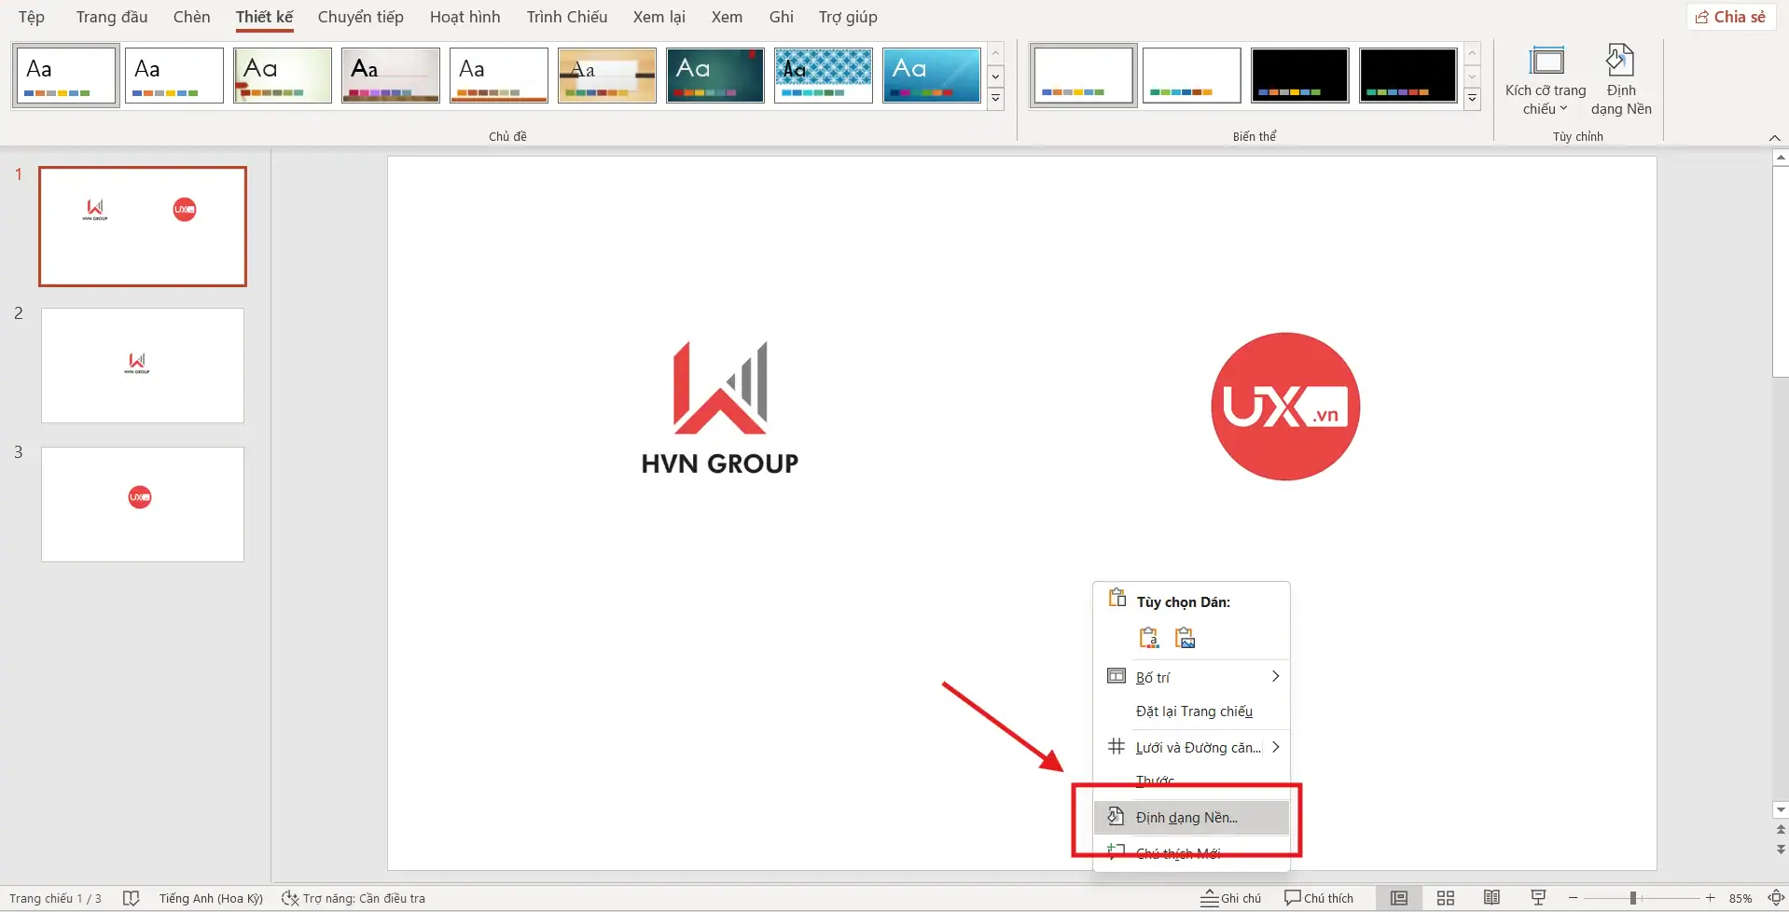Open the accessibility checker 'Trợ năng' indicator
This screenshot has width=1789, height=912.
point(354,897)
